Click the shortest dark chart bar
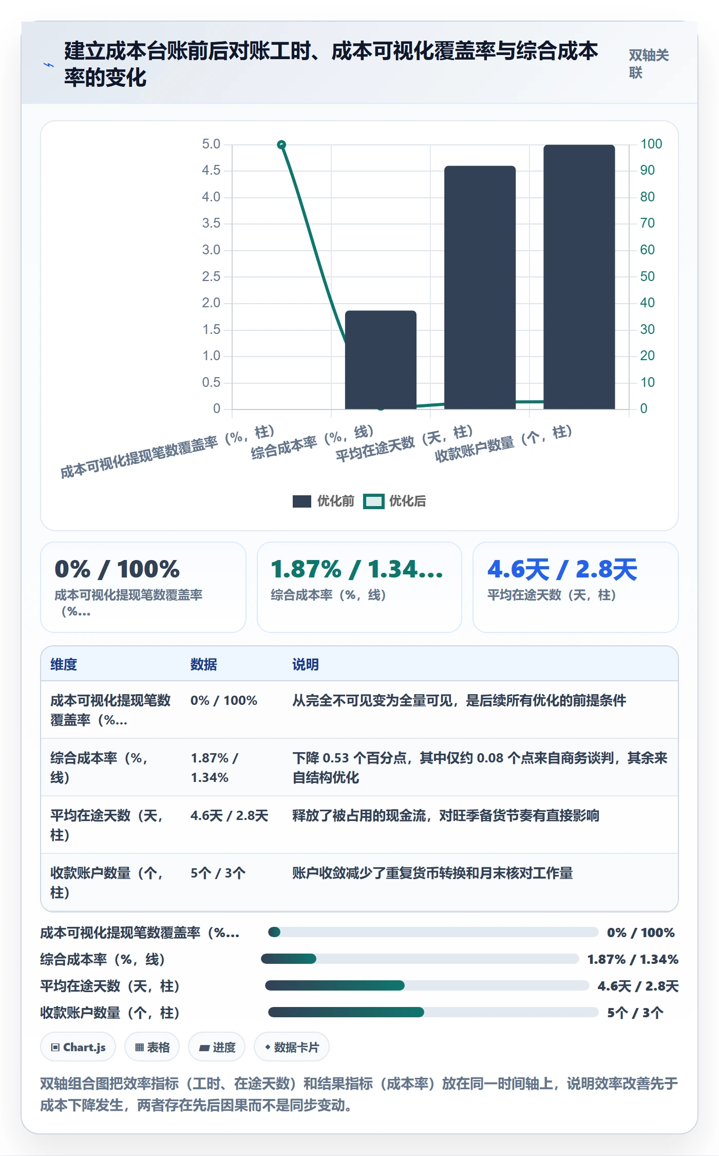Viewport: 719px width, 1156px height. point(381,360)
